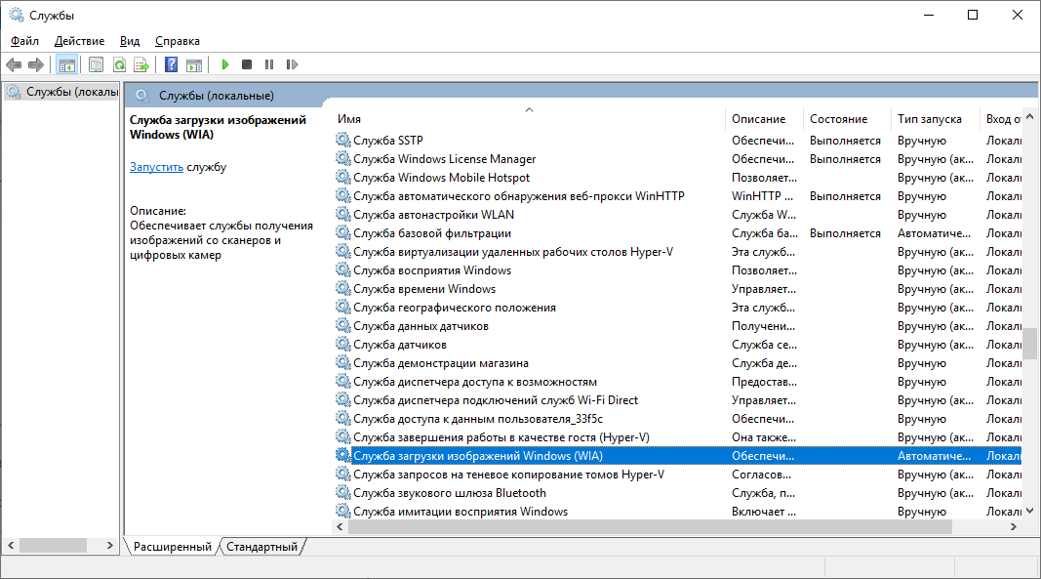
Task: Sort by Имя column header
Action: (x=528, y=119)
